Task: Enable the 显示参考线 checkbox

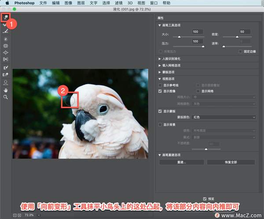Action: pyautogui.click(x=161, y=85)
